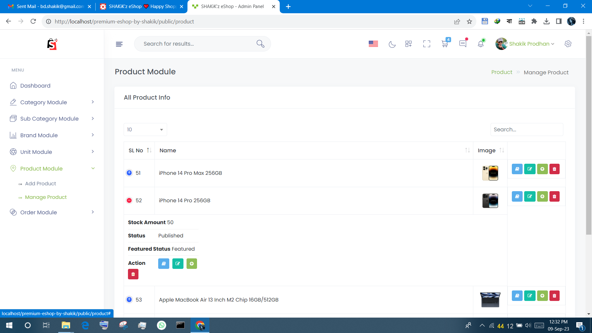Viewport: 592px width, 333px height.
Task: Sort table by Image column
Action: click(x=490, y=150)
